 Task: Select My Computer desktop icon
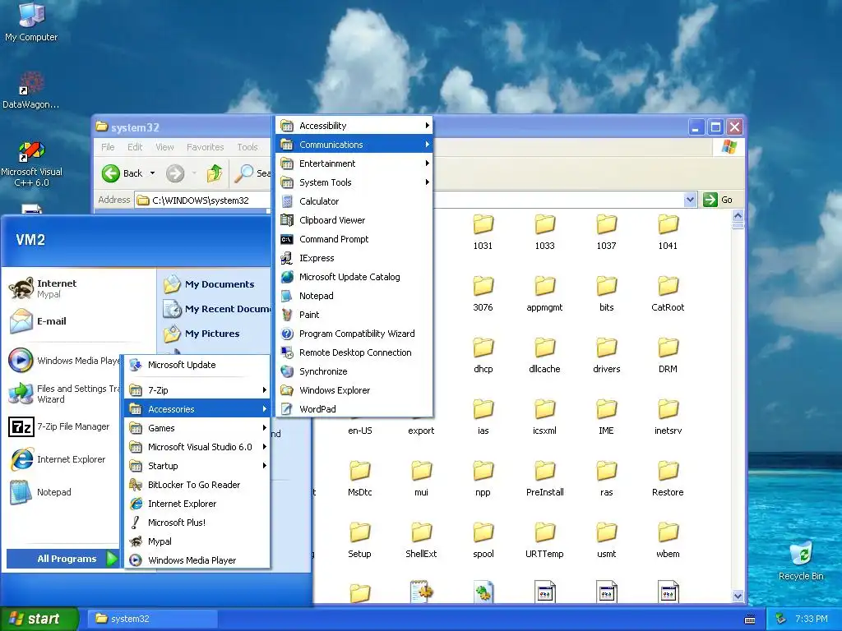(x=31, y=22)
